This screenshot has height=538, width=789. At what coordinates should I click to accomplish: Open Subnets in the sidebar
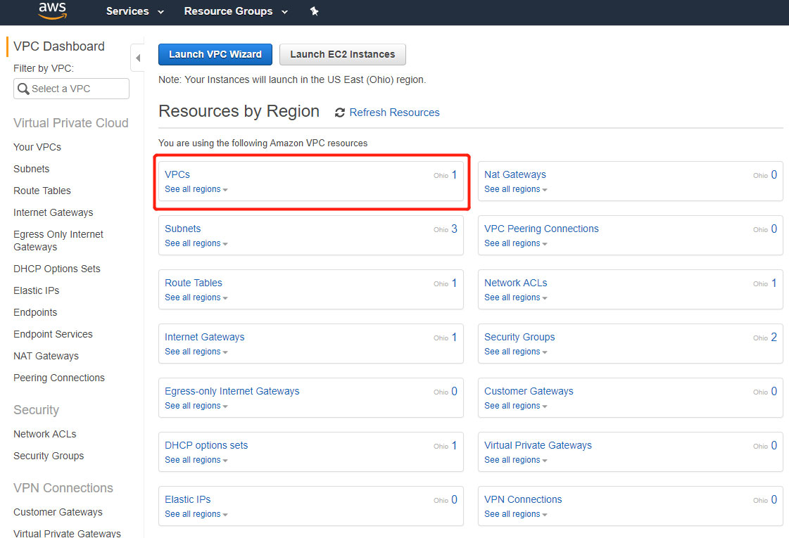click(31, 169)
